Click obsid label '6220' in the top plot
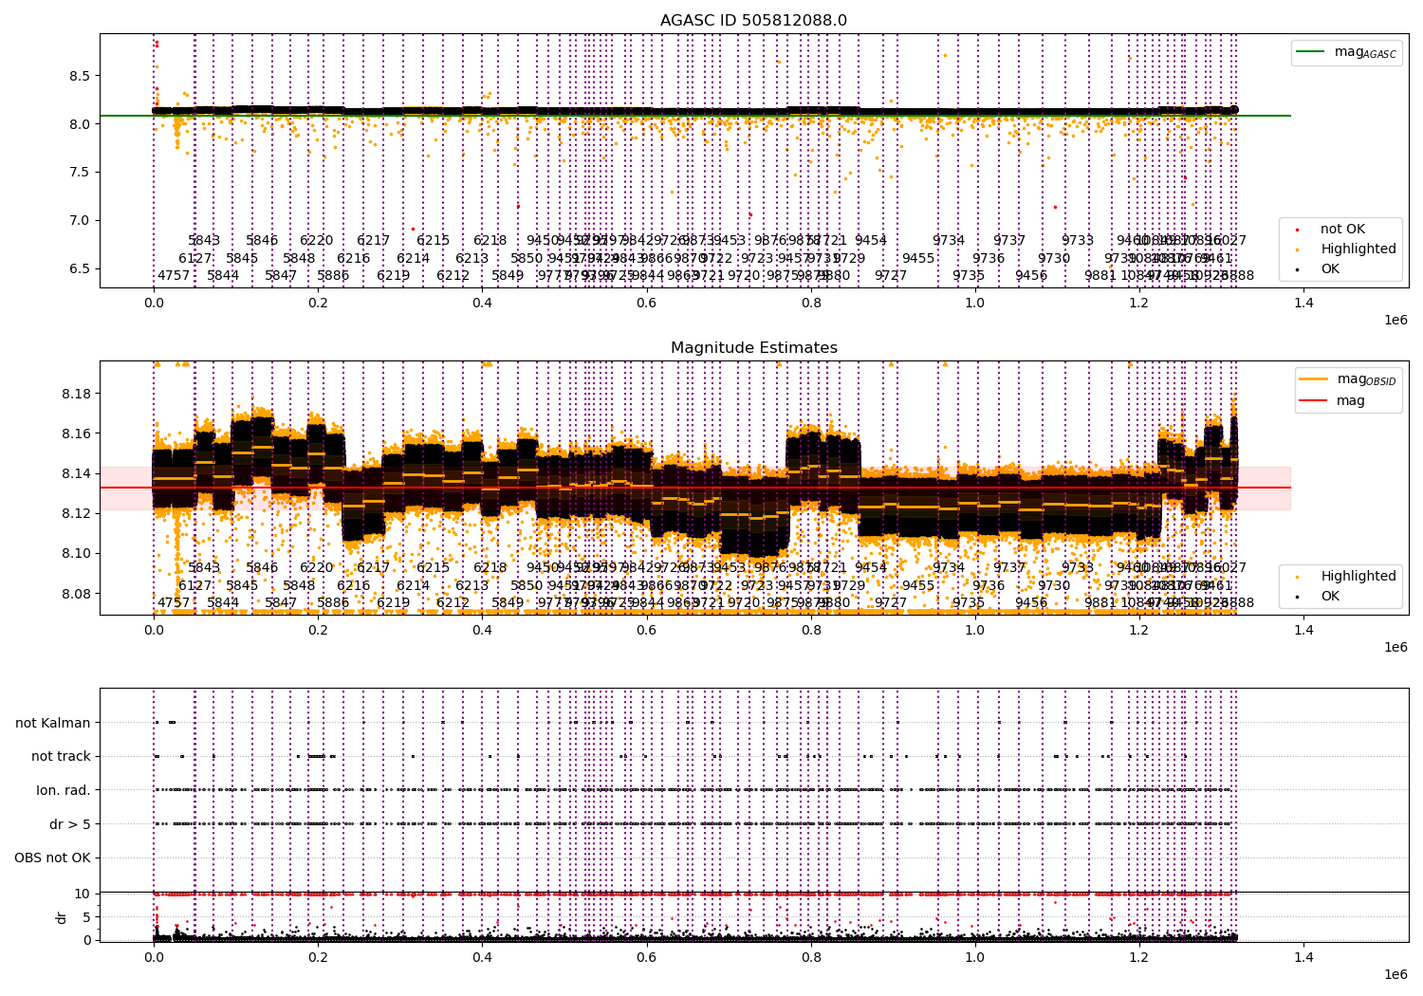Image resolution: width=1423 pixels, height=996 pixels. pos(316,241)
